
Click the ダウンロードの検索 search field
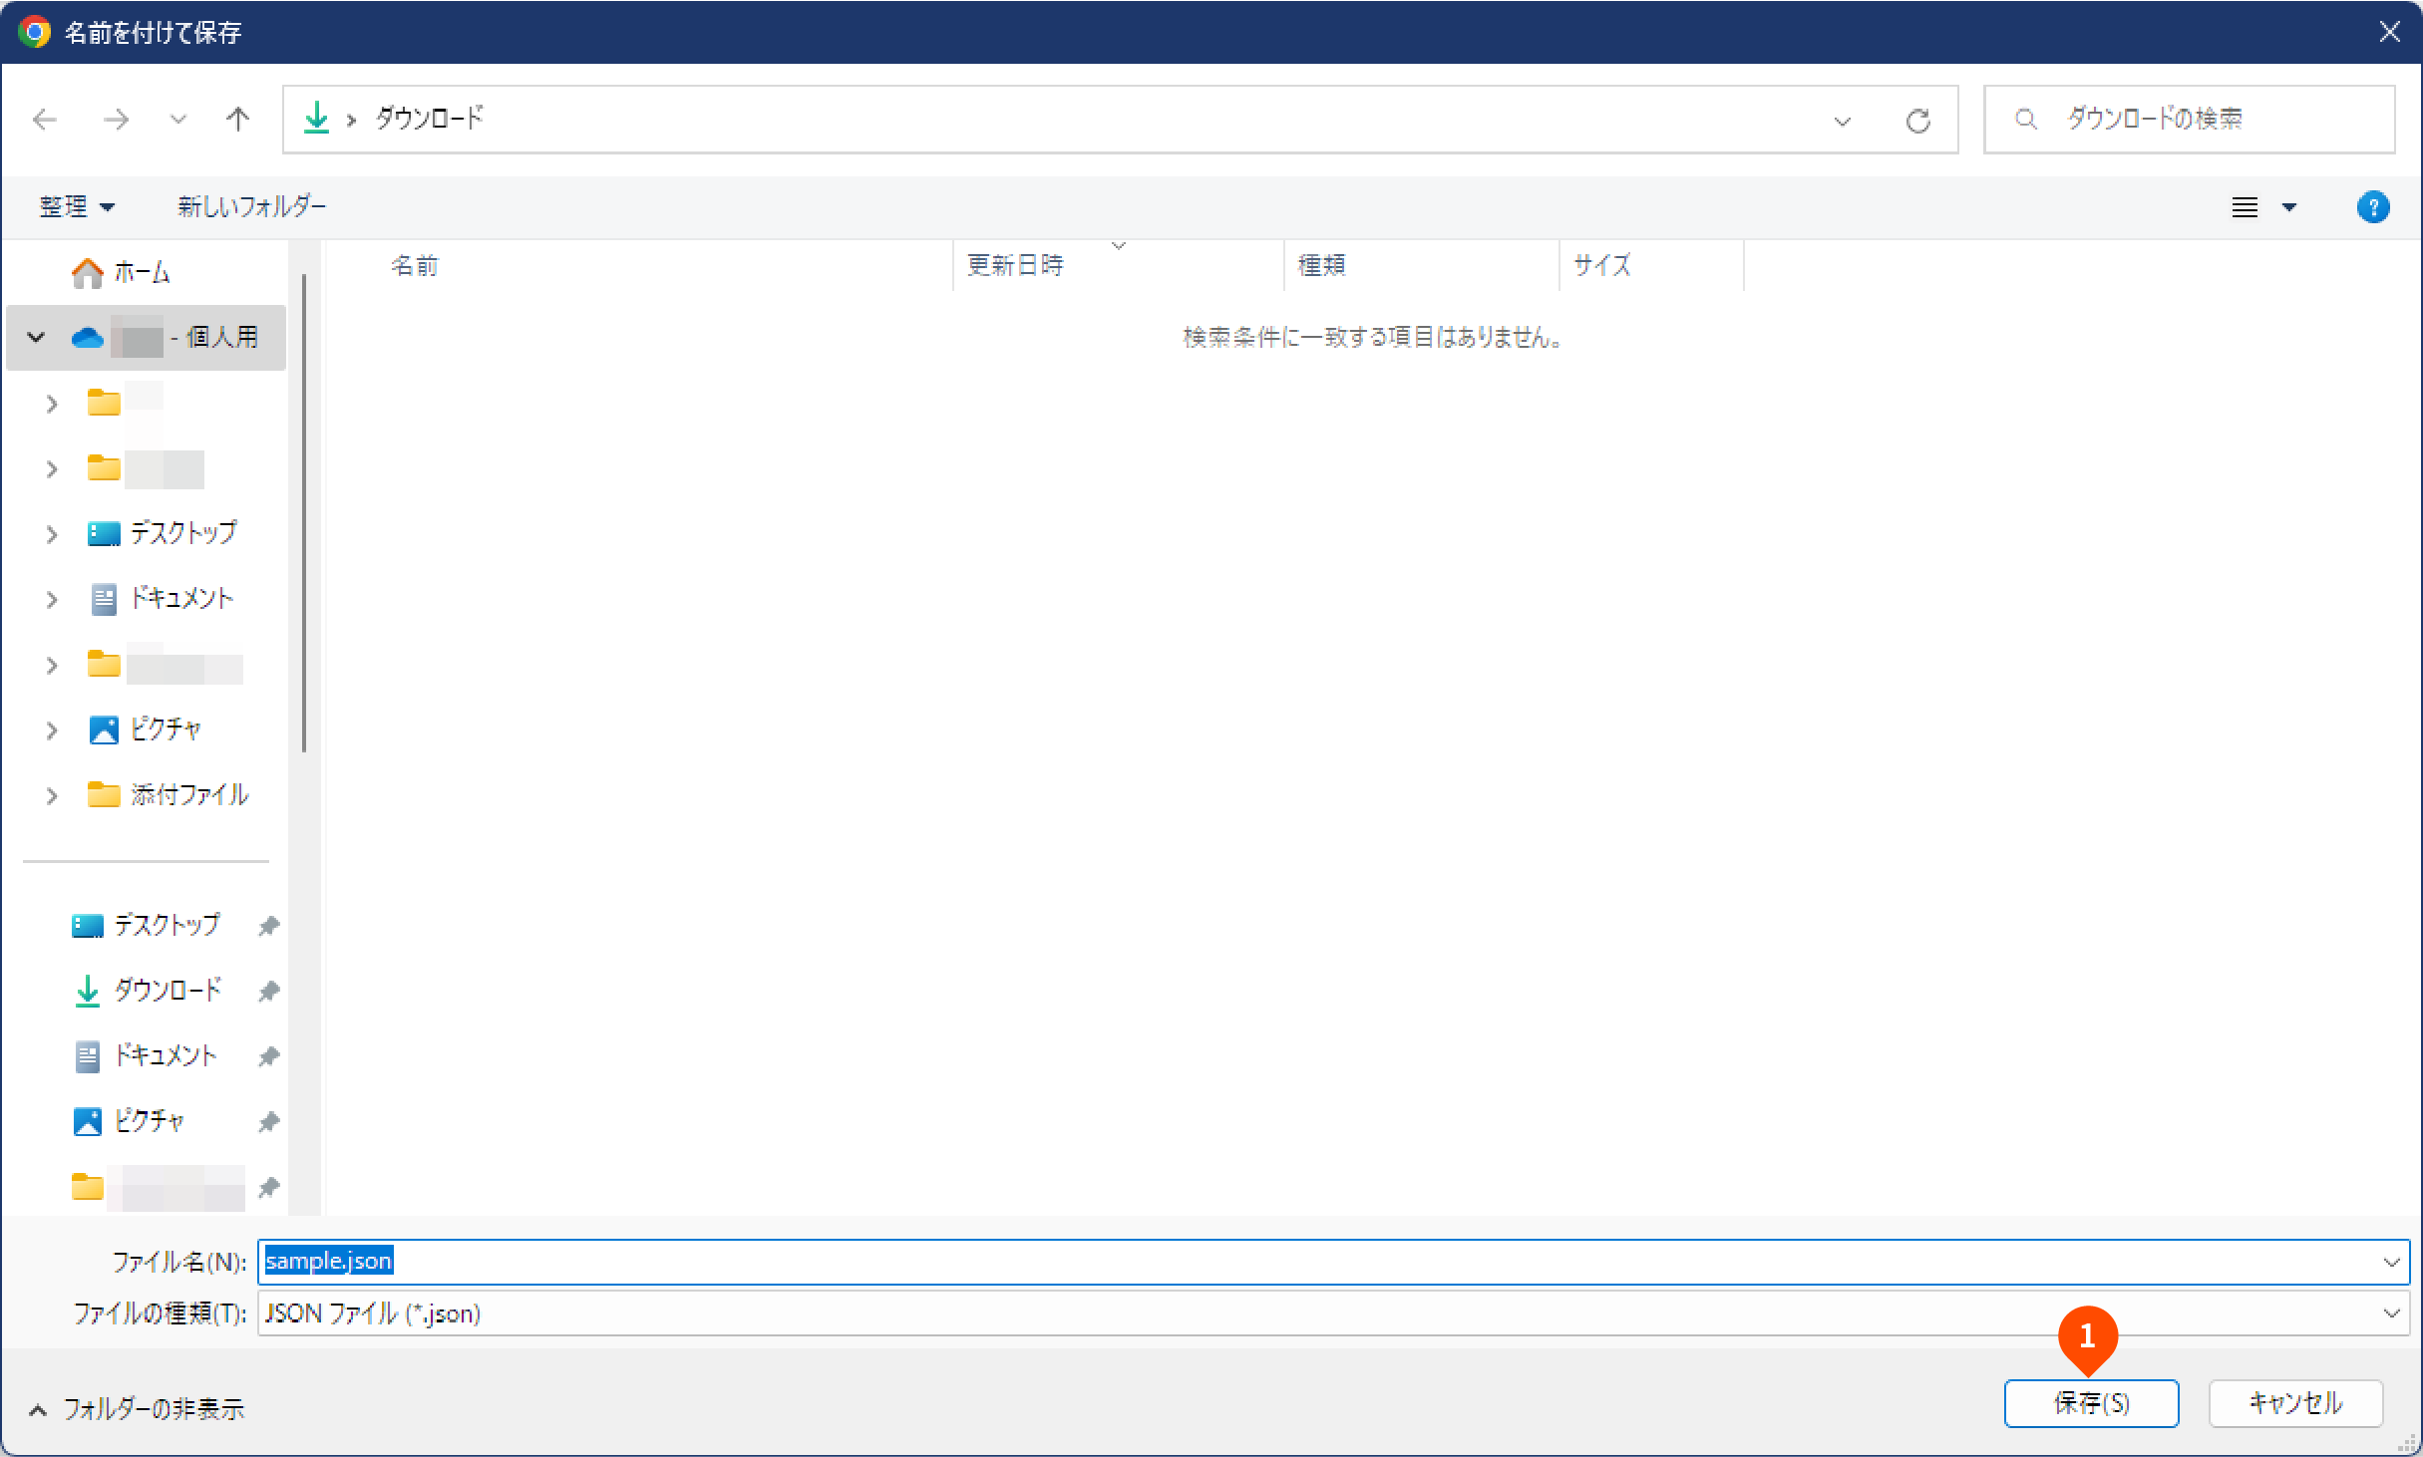(x=2190, y=120)
